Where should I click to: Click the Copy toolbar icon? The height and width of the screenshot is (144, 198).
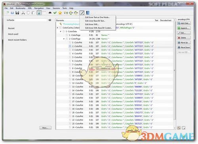(28, 13)
